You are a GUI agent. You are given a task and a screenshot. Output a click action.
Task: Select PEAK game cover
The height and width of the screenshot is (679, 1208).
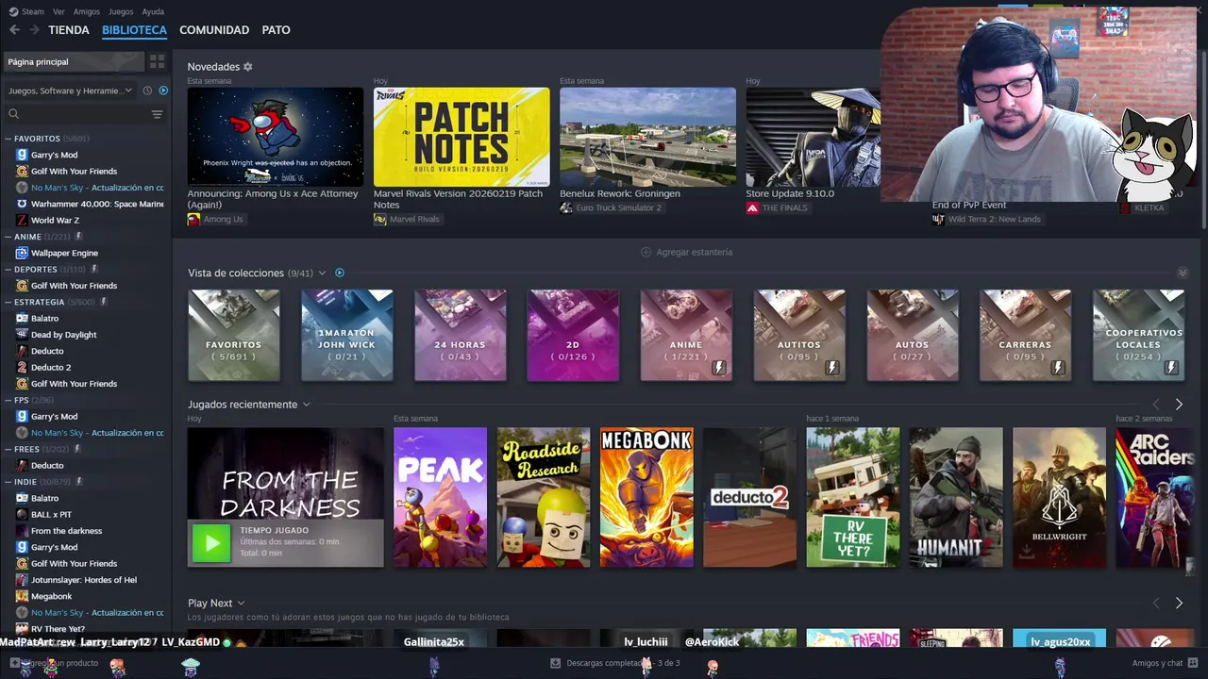click(x=440, y=498)
